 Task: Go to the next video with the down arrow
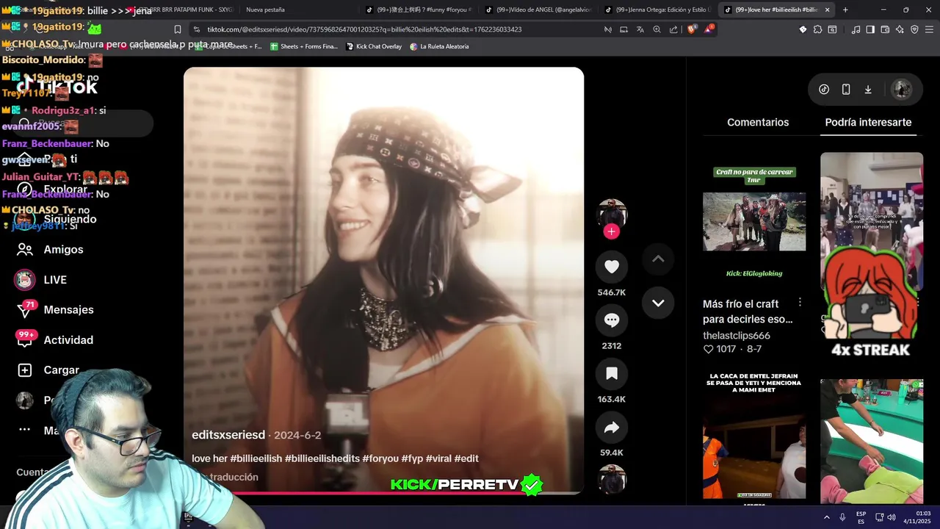(x=658, y=303)
